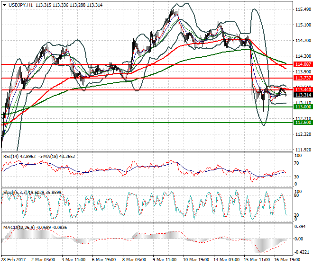The height and width of the screenshot is (265, 313).
Task: Click the 8 Mar 03:00 time label
Action: click(x=134, y=260)
